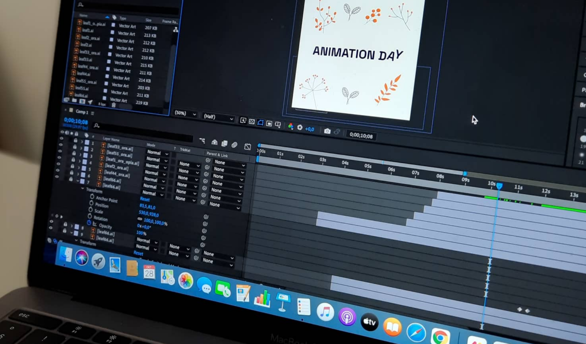This screenshot has width=586, height=344.
Task: Toggle the transparency grid icon
Action: (252, 121)
